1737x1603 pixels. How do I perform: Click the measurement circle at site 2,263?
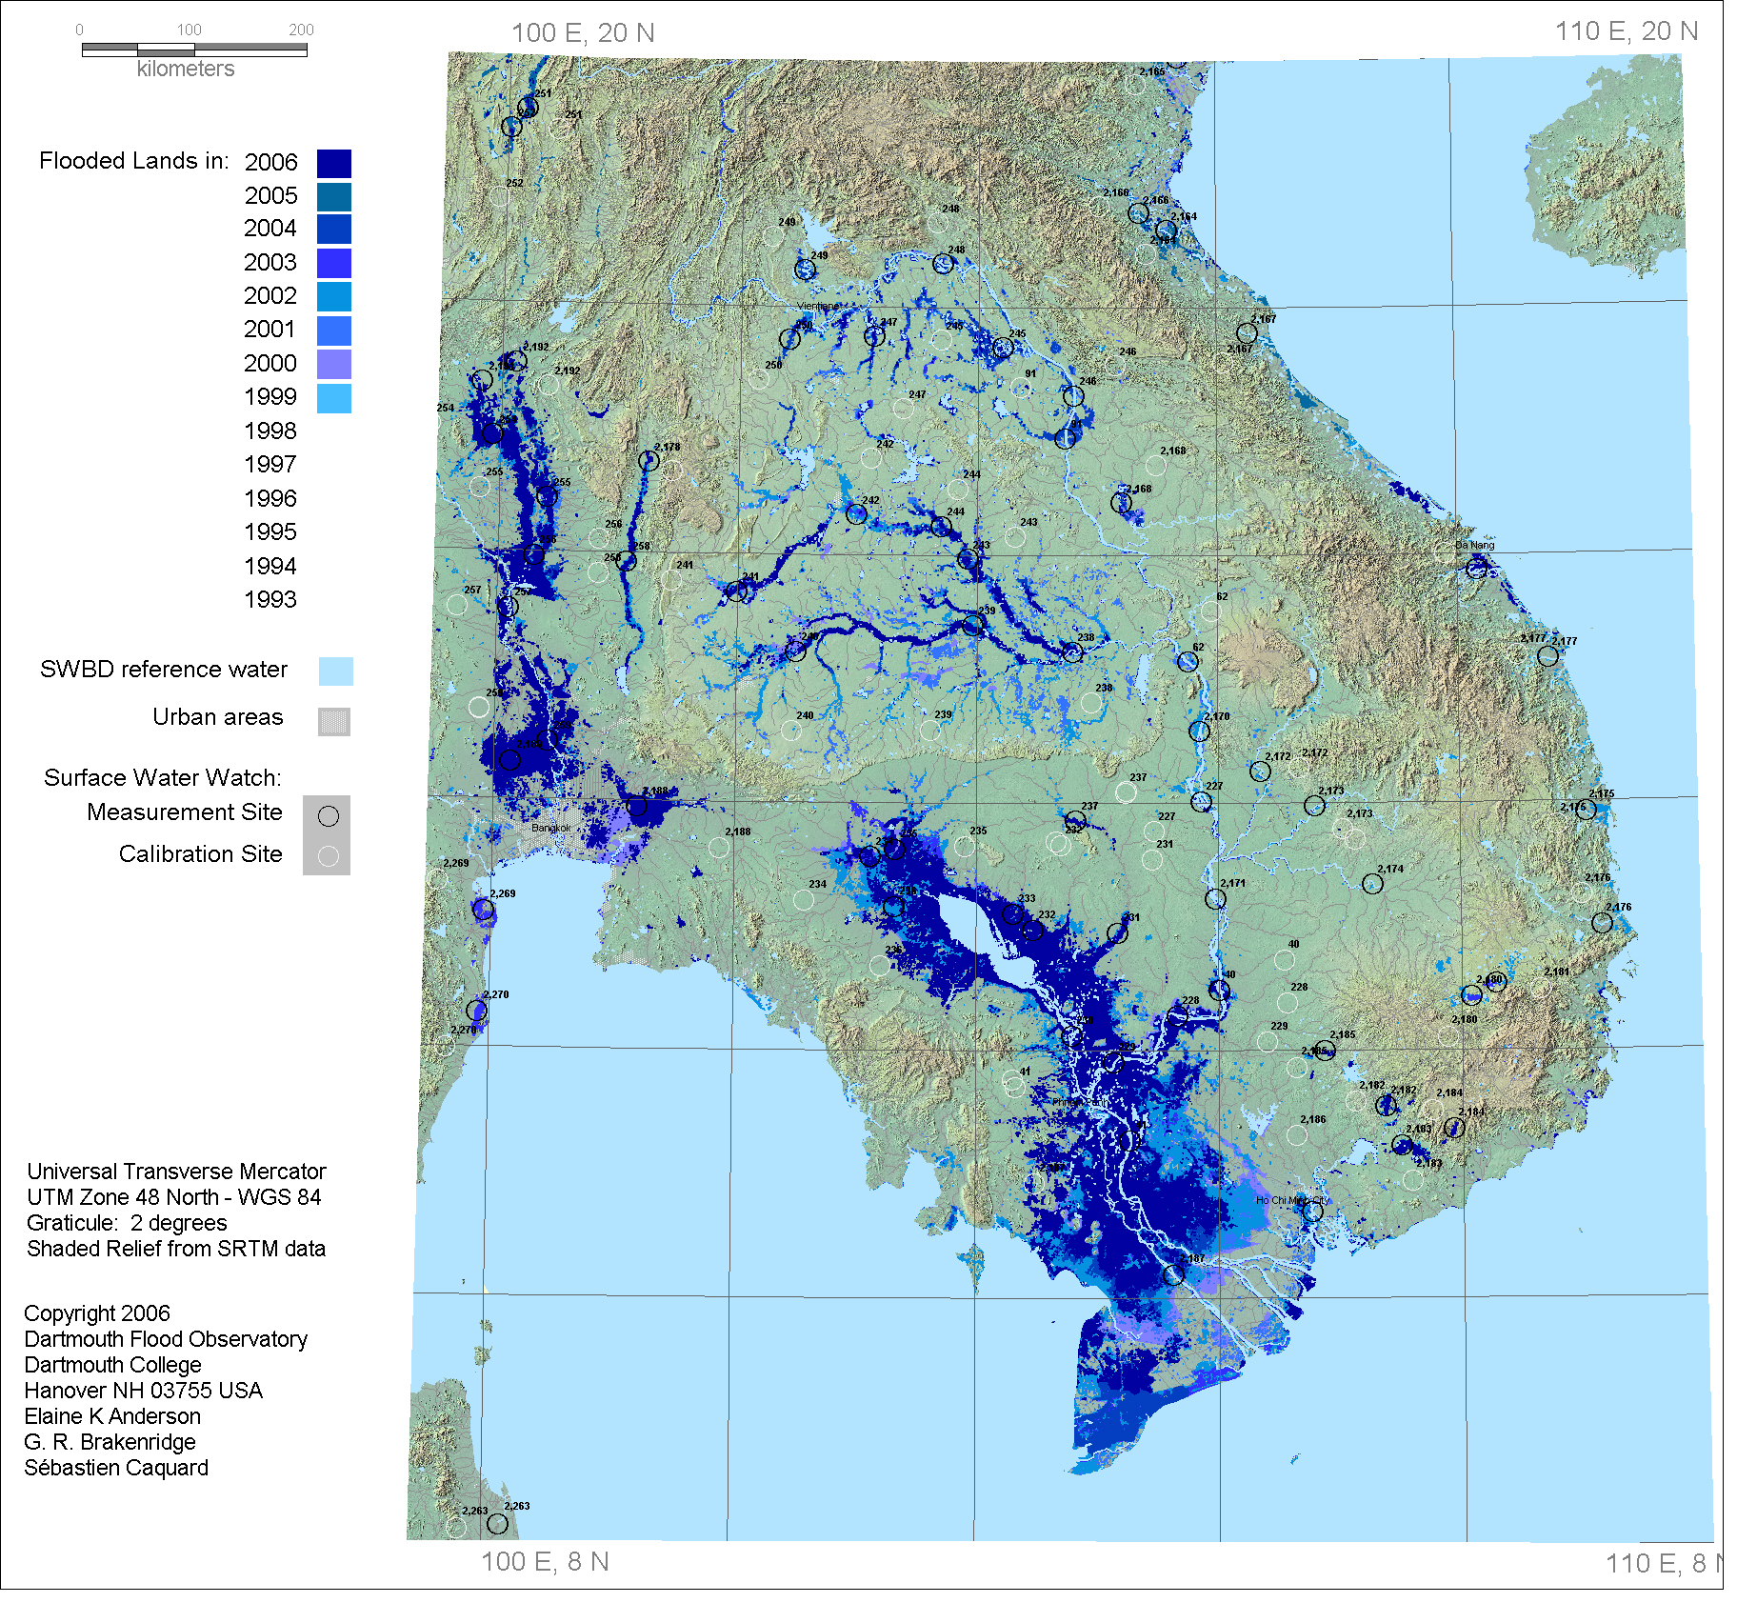(x=497, y=1524)
